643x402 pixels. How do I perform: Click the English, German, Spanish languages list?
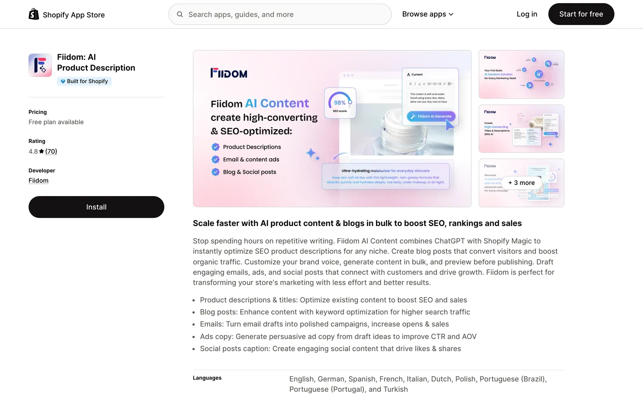coord(418,384)
